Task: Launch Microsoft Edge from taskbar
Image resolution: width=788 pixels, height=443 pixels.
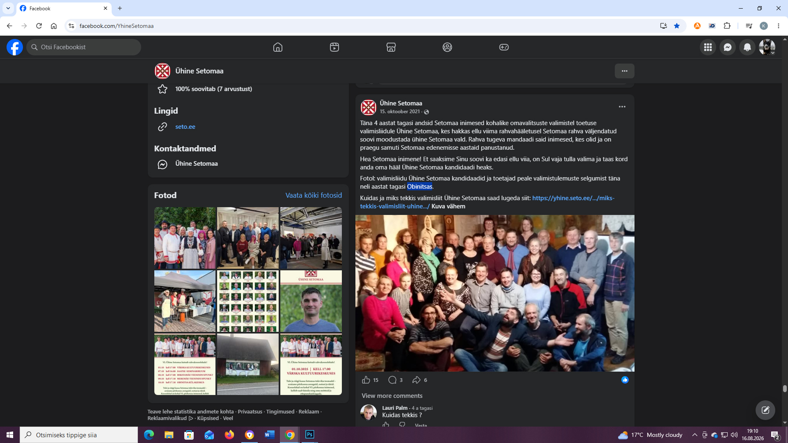Action: coord(149,435)
